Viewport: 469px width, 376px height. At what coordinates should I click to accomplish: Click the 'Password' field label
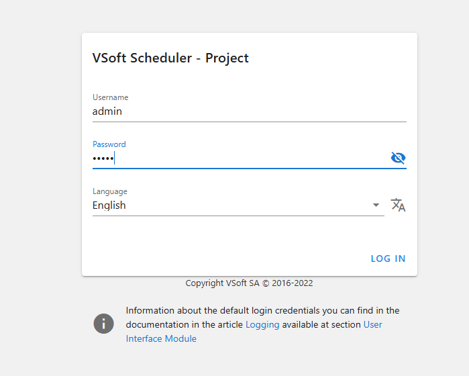pos(109,144)
